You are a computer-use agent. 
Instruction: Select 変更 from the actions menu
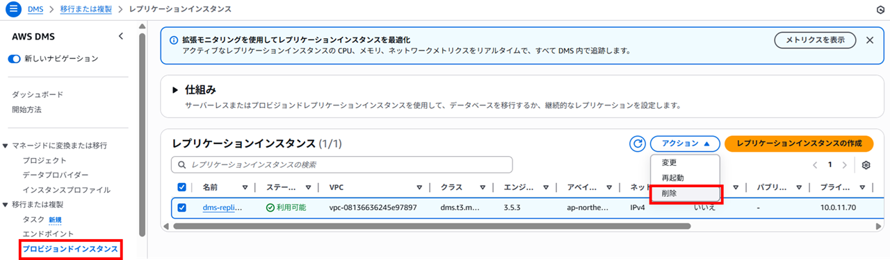pos(685,162)
